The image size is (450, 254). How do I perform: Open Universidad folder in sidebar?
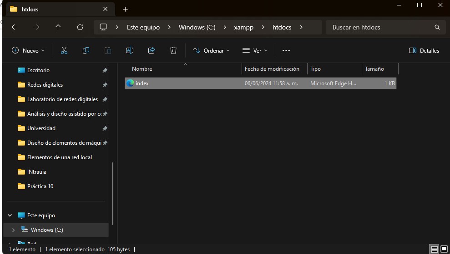coord(41,128)
